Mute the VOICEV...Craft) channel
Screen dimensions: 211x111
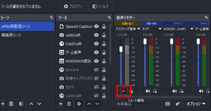(x=175, y=91)
